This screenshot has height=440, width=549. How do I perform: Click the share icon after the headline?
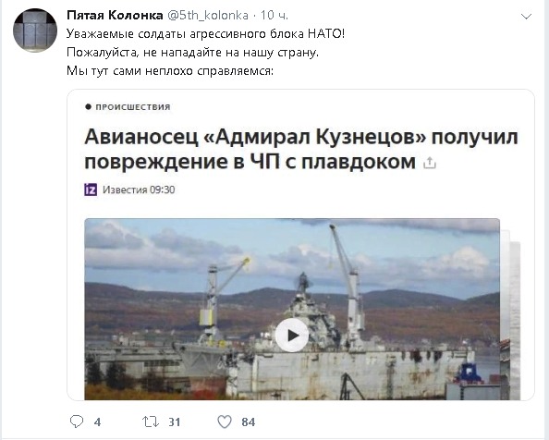click(x=430, y=163)
